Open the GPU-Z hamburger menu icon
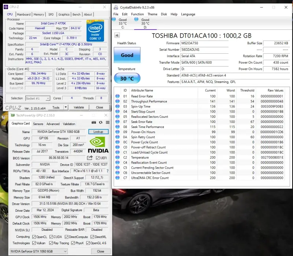Viewport: 293px width, 256px height. (108, 123)
